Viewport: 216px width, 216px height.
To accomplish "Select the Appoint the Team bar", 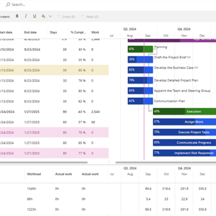I will [141, 90].
